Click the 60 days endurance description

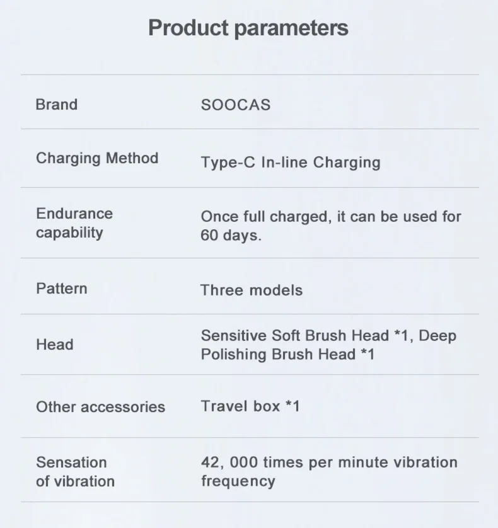(x=331, y=226)
